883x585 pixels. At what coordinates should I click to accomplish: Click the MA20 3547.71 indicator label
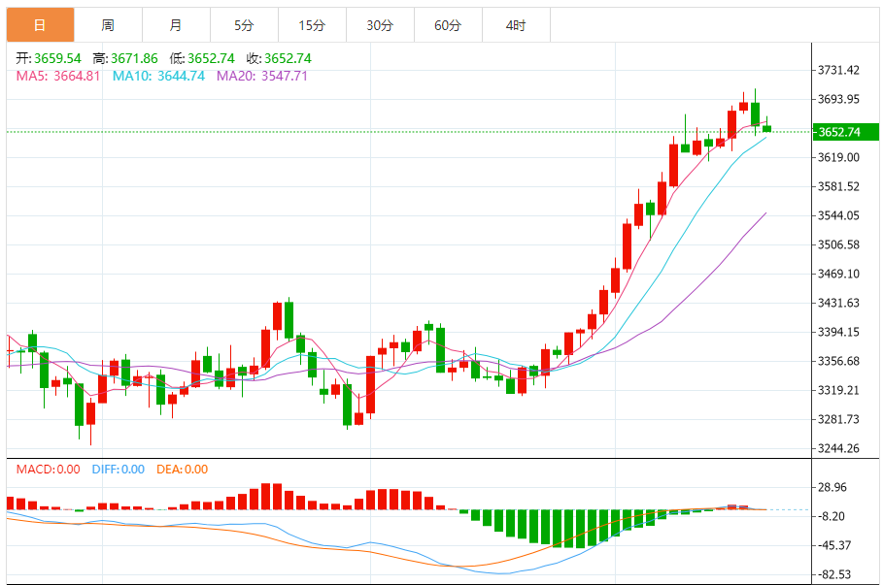[262, 76]
